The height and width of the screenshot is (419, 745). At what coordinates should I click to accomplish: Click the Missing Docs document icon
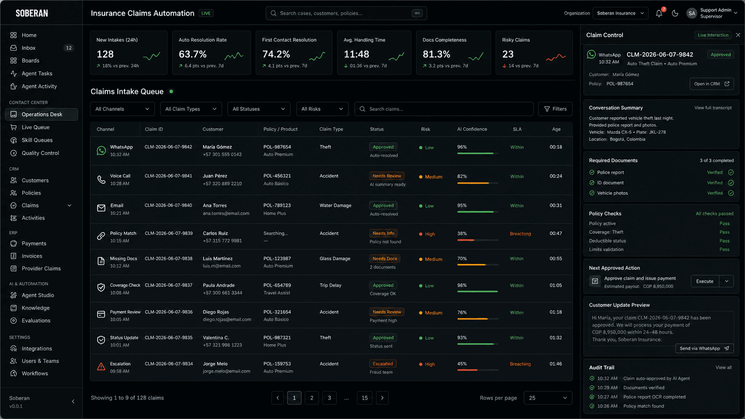tap(101, 261)
